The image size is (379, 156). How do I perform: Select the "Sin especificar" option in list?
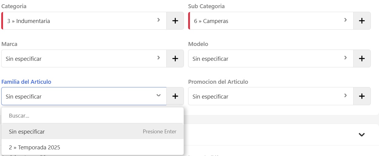(27, 132)
